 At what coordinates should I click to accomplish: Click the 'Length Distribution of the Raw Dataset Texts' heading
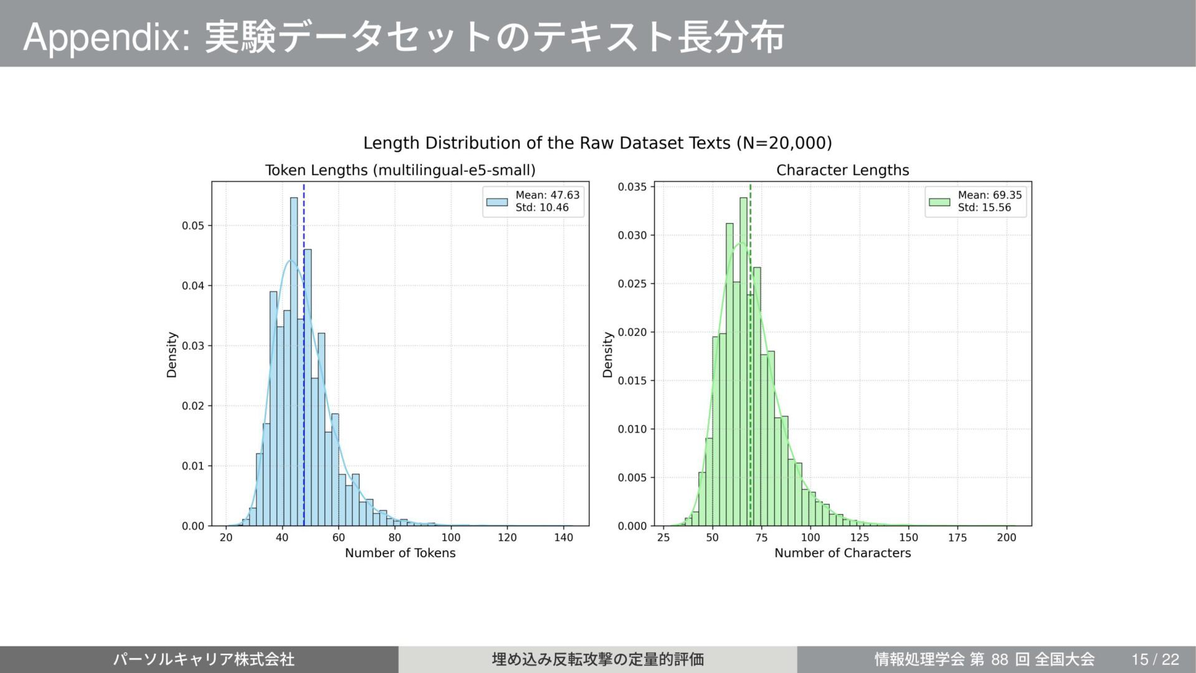(597, 143)
